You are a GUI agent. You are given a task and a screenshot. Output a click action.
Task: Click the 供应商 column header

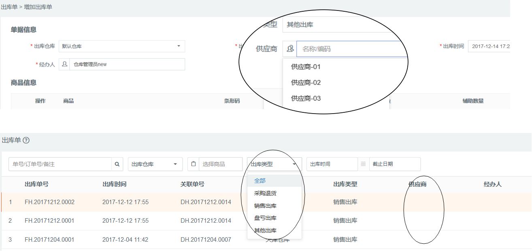click(417, 184)
